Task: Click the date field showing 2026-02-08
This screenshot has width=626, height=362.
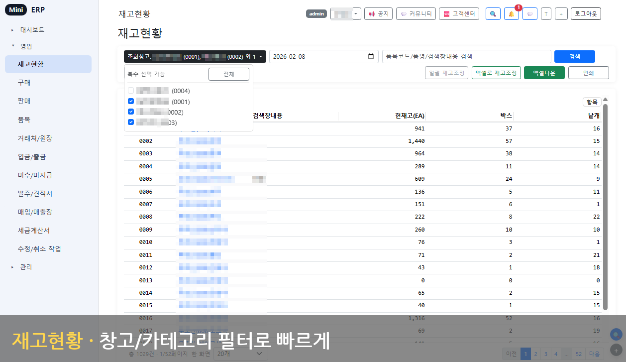Action: point(324,56)
